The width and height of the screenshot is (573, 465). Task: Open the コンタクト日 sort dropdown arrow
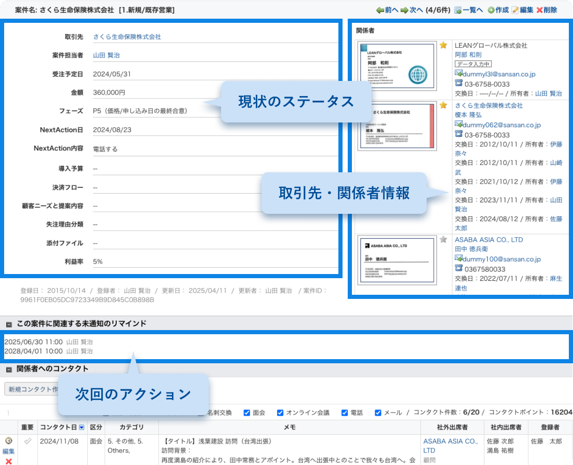pyautogui.click(x=81, y=428)
